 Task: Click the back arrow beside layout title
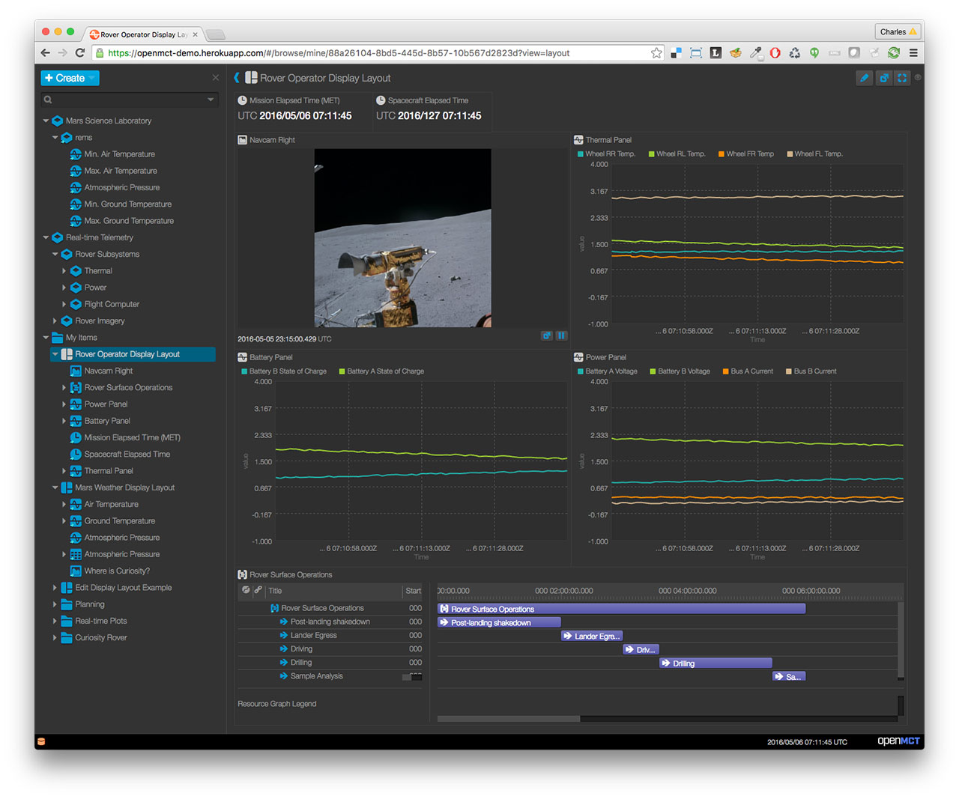click(237, 78)
